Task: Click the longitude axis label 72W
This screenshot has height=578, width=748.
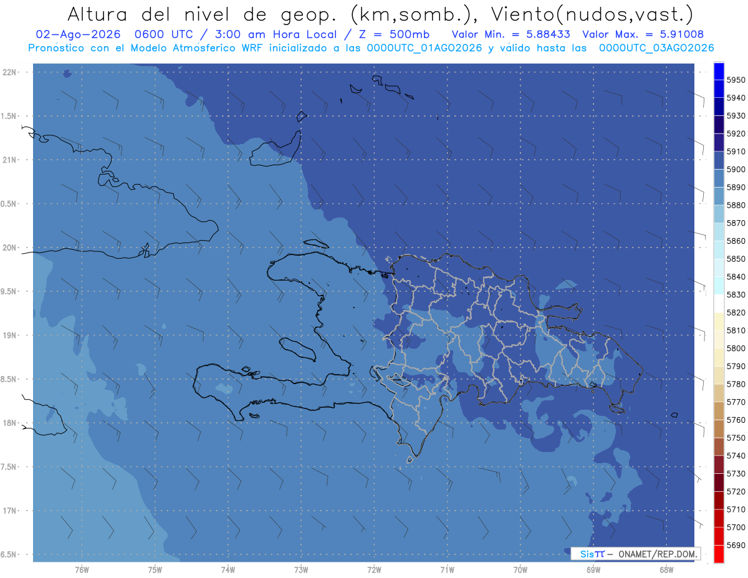Action: (374, 570)
